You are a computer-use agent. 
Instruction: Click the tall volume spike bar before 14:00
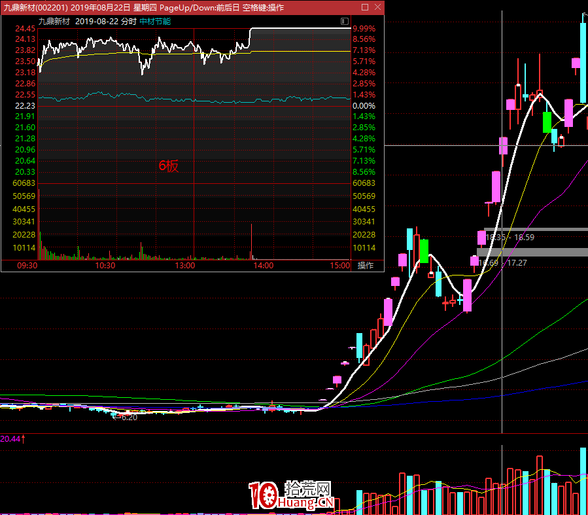[251, 241]
